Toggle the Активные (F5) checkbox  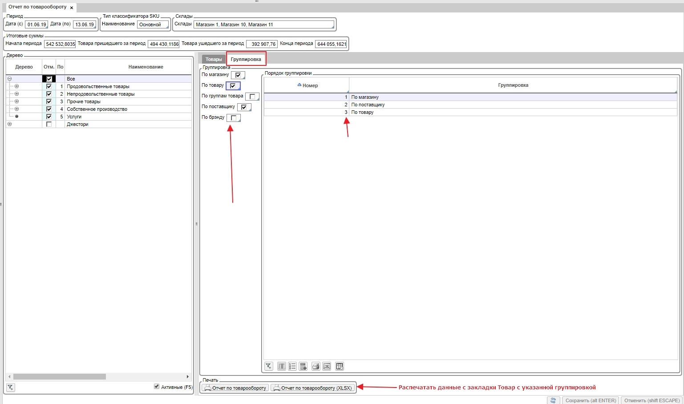(157, 387)
